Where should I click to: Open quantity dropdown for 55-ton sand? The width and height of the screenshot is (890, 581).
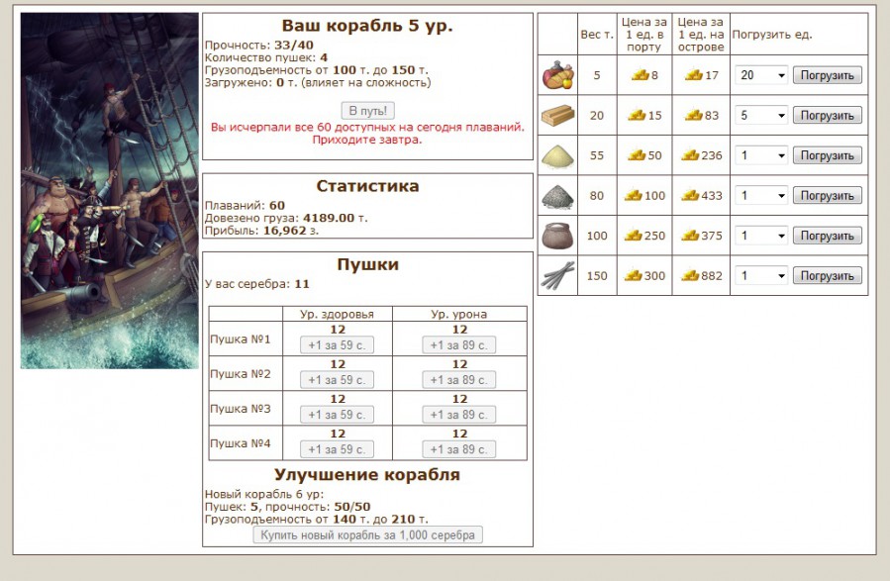pos(761,155)
